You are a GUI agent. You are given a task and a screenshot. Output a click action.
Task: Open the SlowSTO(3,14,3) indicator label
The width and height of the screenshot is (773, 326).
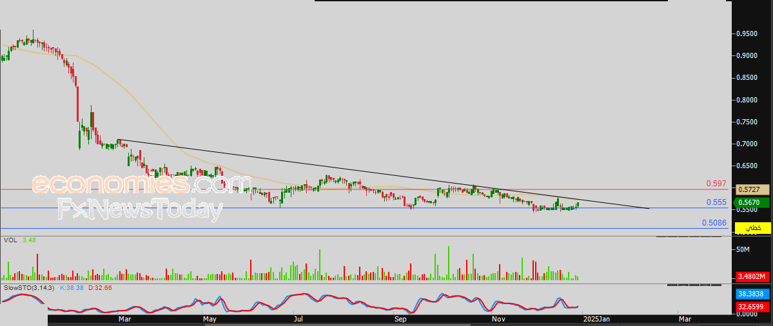(29, 287)
